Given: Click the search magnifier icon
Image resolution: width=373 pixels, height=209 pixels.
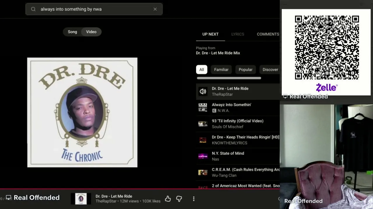Looking at the screenshot, I should [33, 9].
